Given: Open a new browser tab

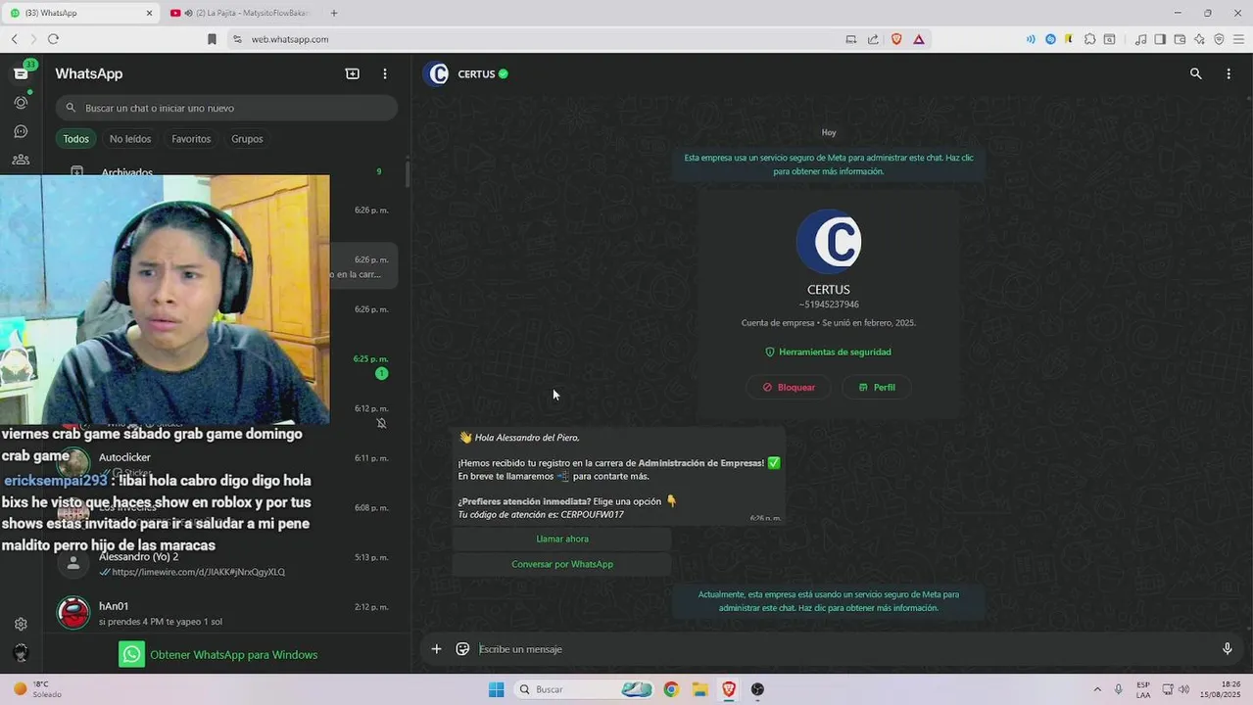Looking at the screenshot, I should point(334,13).
